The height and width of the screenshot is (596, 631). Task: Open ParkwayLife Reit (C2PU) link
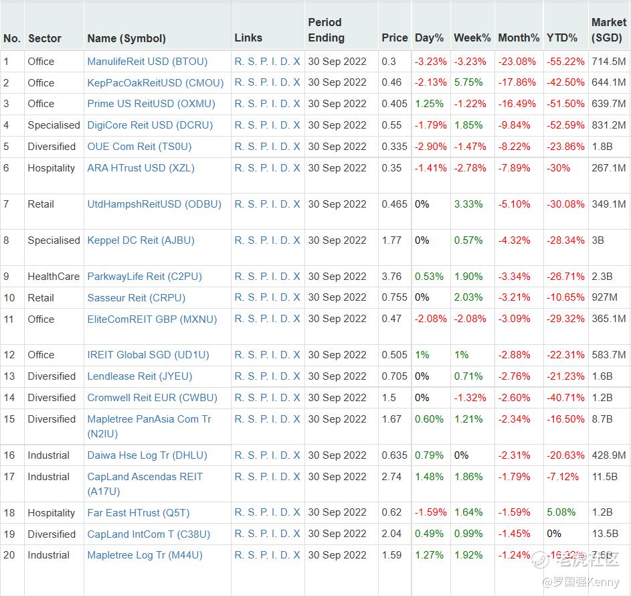pyautogui.click(x=145, y=277)
